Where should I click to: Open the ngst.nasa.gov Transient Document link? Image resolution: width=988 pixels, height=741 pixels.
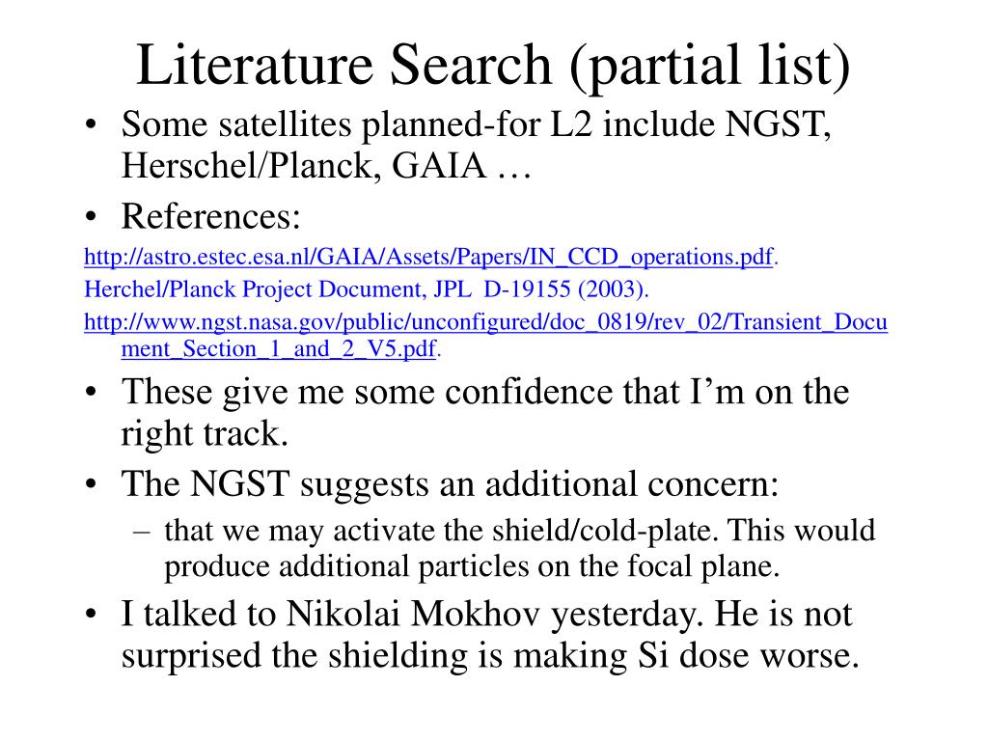486,322
